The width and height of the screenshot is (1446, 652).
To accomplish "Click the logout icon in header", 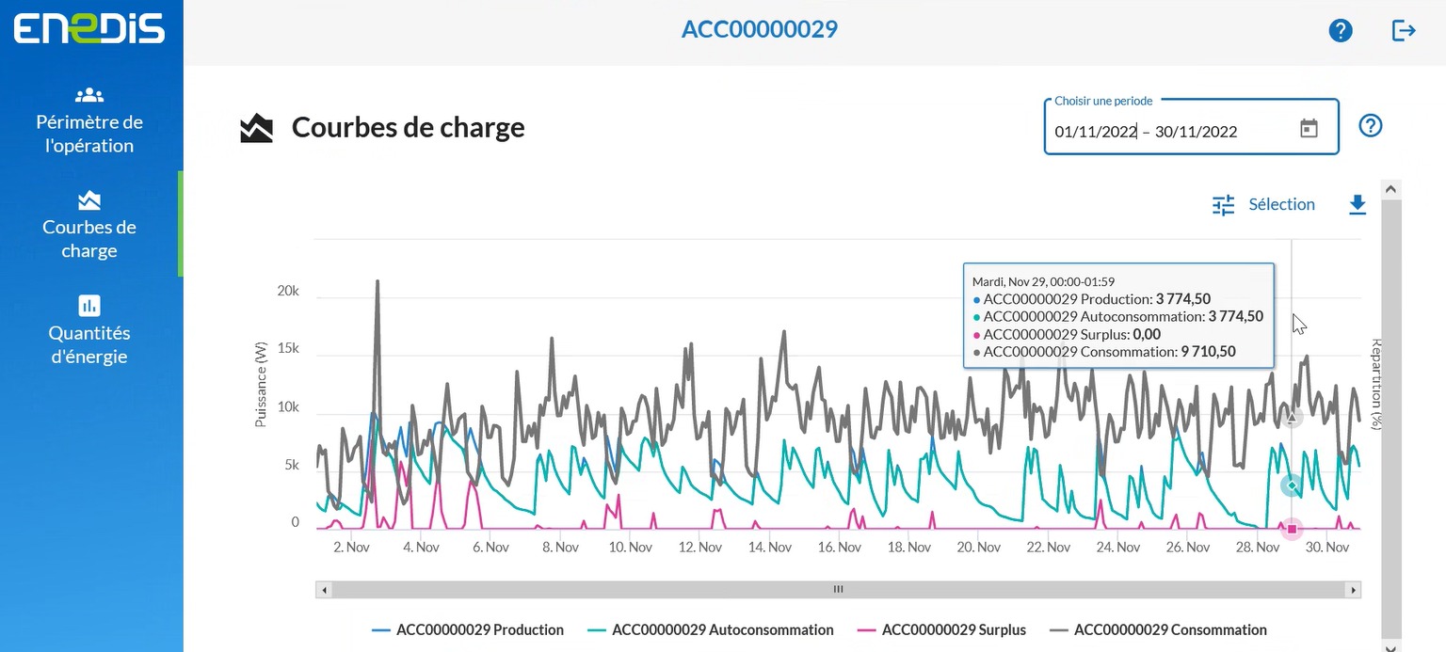I will click(1403, 30).
